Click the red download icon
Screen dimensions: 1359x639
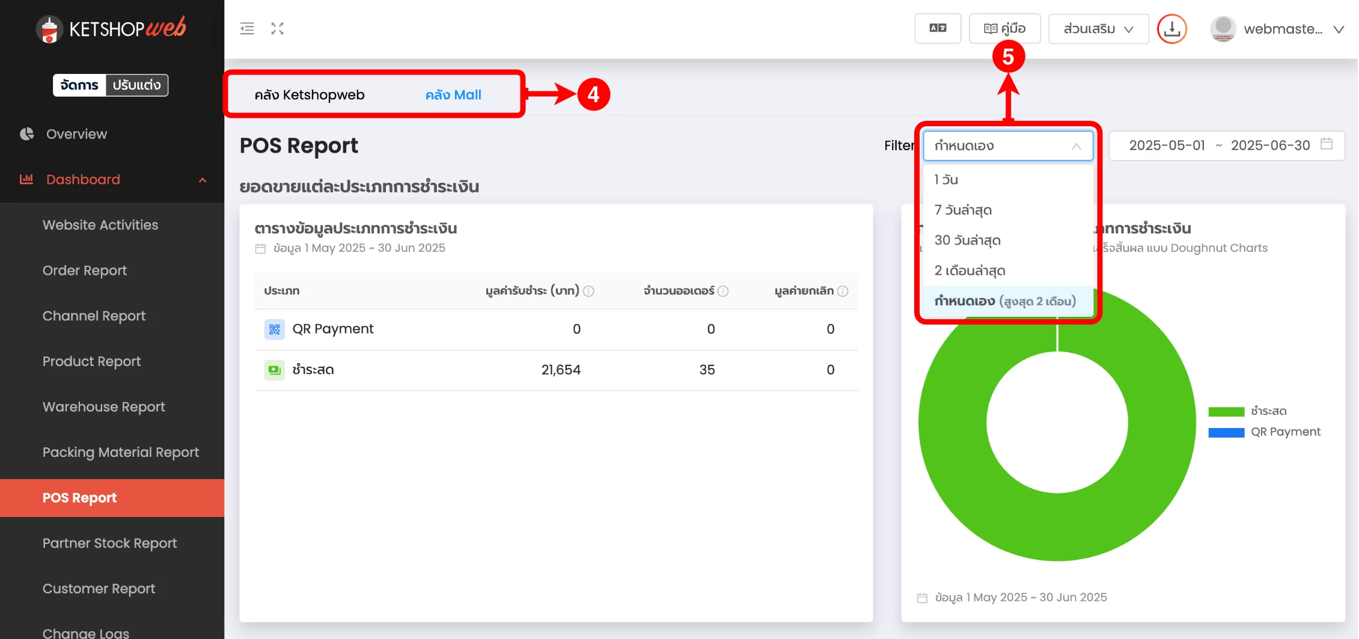[1171, 29]
